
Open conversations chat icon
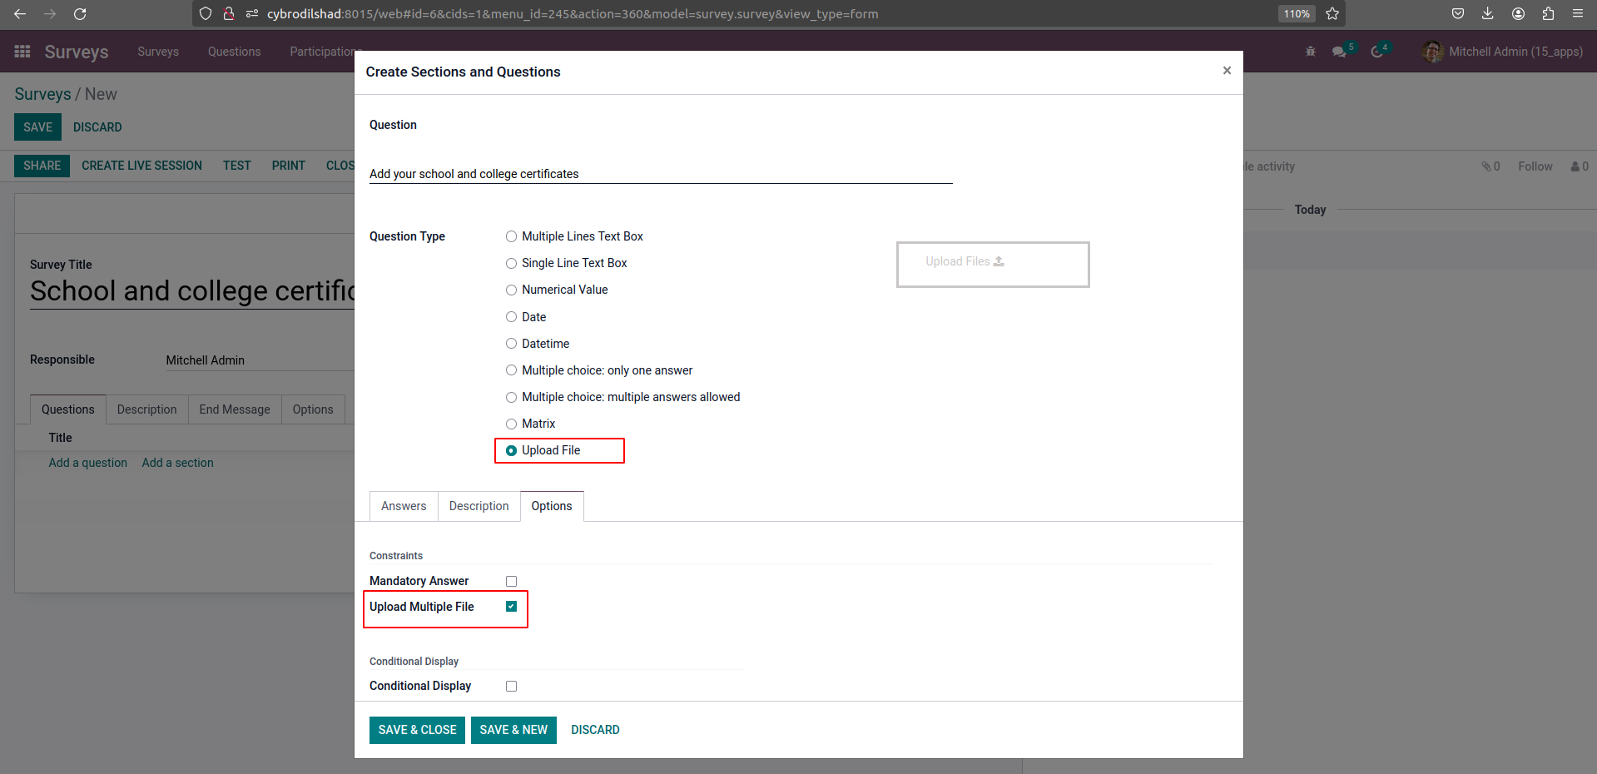1339,52
